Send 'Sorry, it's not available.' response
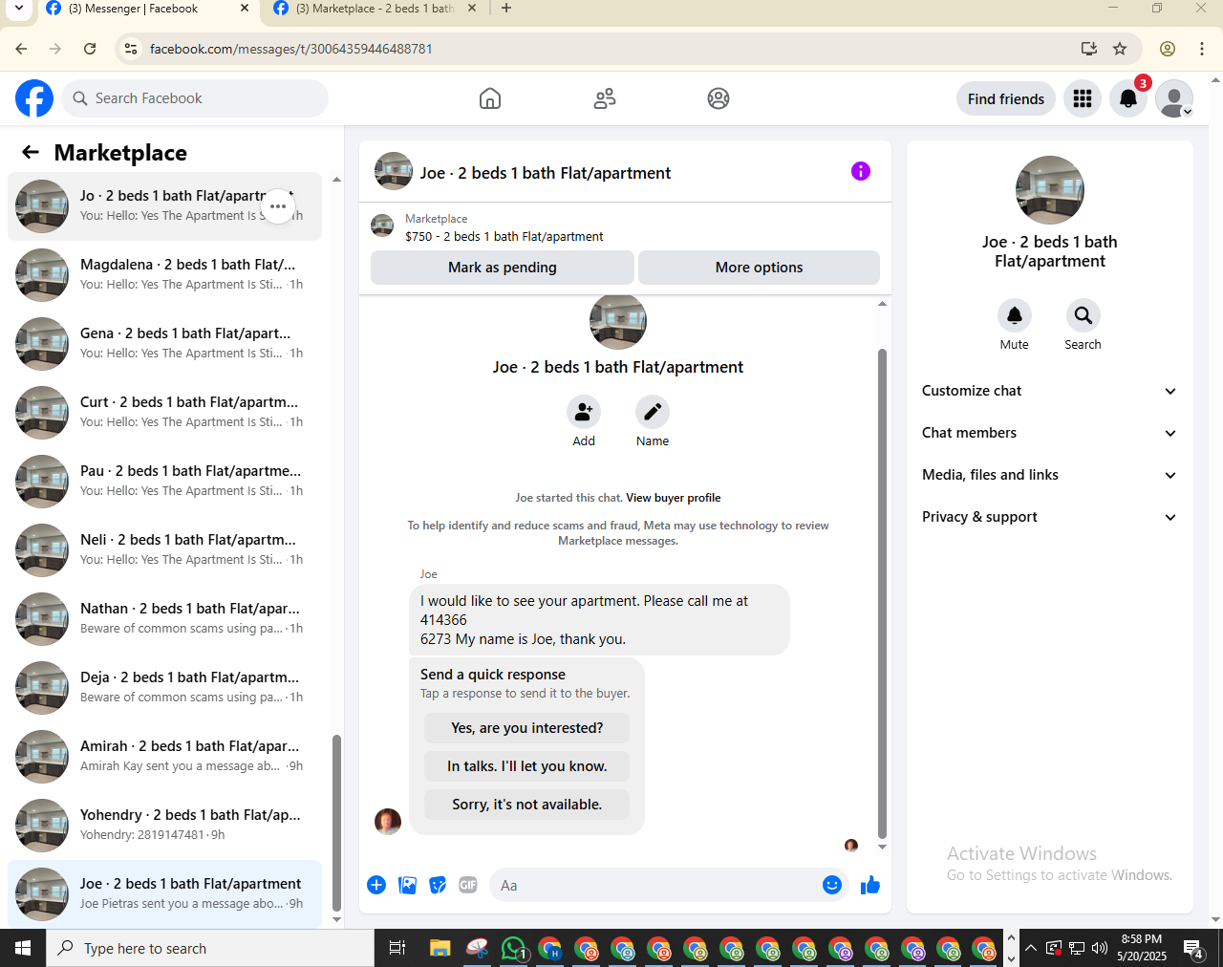Viewport: 1223px width, 967px height. [x=527, y=805]
